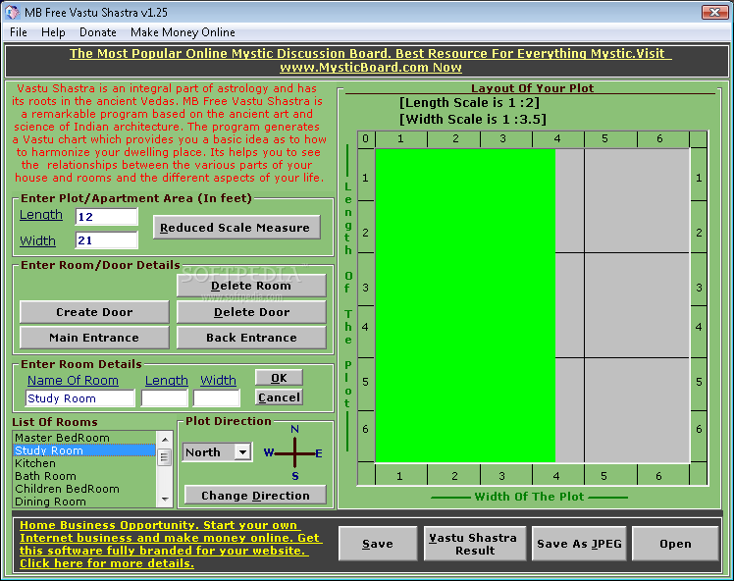This screenshot has height=581, width=734.
Task: Click the room list scroll down arrow
Action: tap(165, 500)
